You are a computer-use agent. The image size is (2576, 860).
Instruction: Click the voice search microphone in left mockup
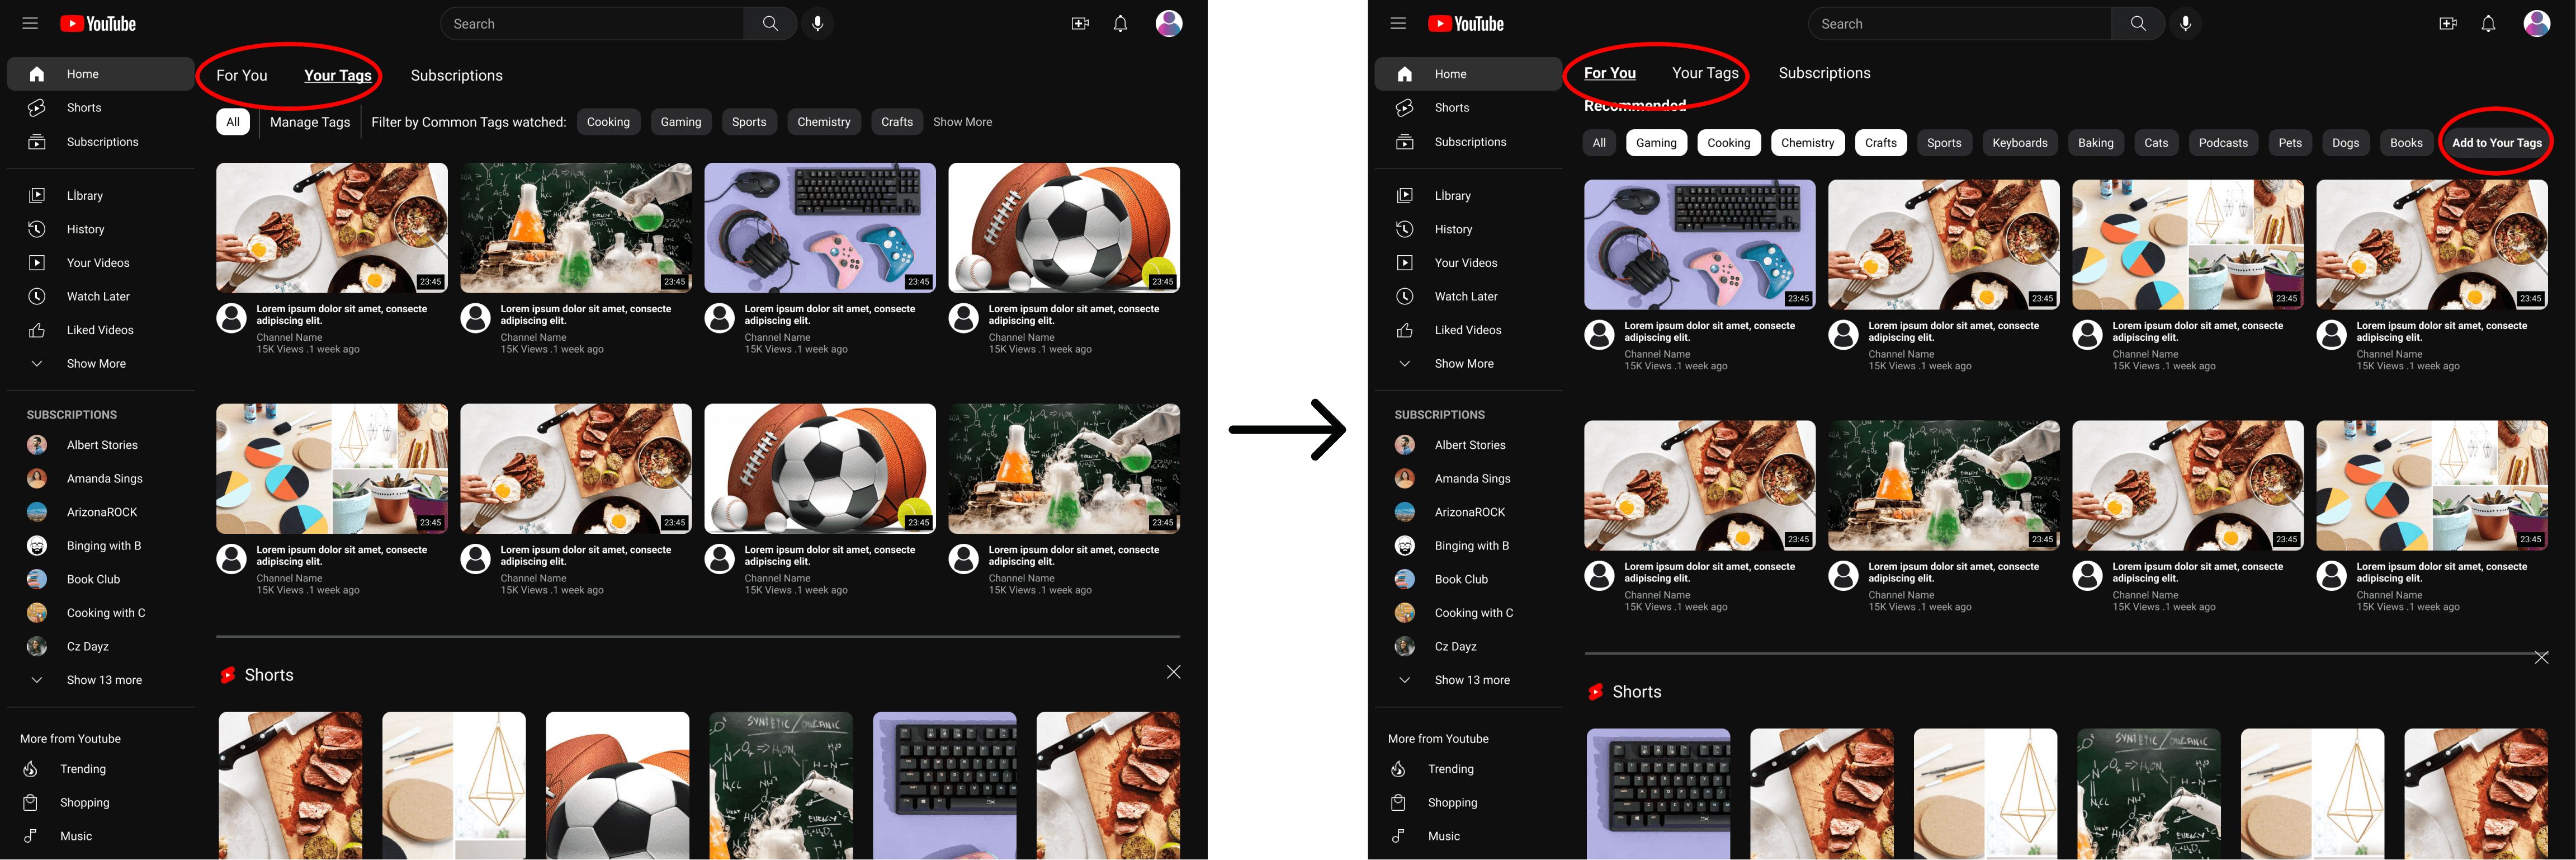[x=817, y=23]
